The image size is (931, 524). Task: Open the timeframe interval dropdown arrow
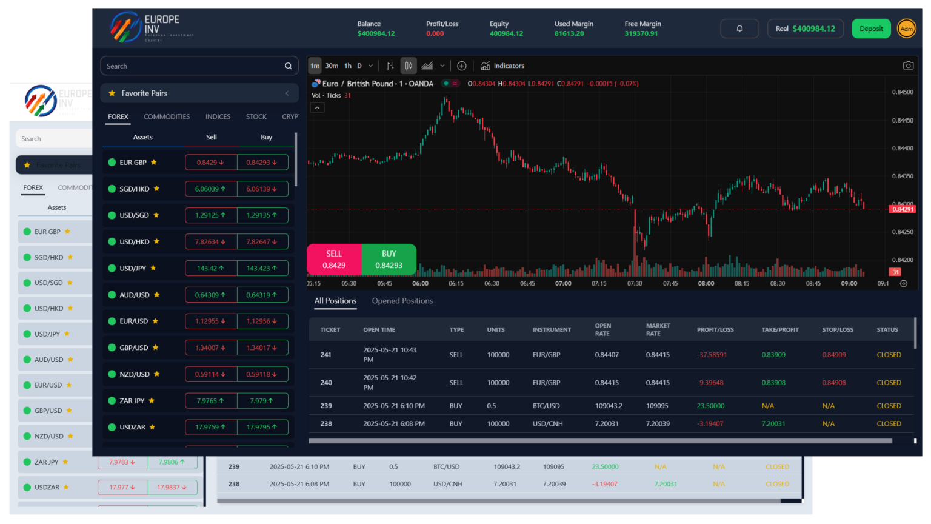point(371,65)
